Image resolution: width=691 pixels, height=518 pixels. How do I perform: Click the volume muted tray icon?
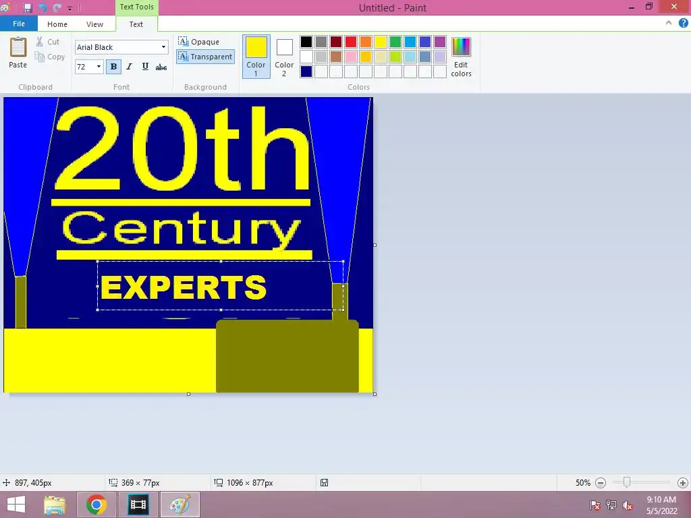(x=628, y=505)
